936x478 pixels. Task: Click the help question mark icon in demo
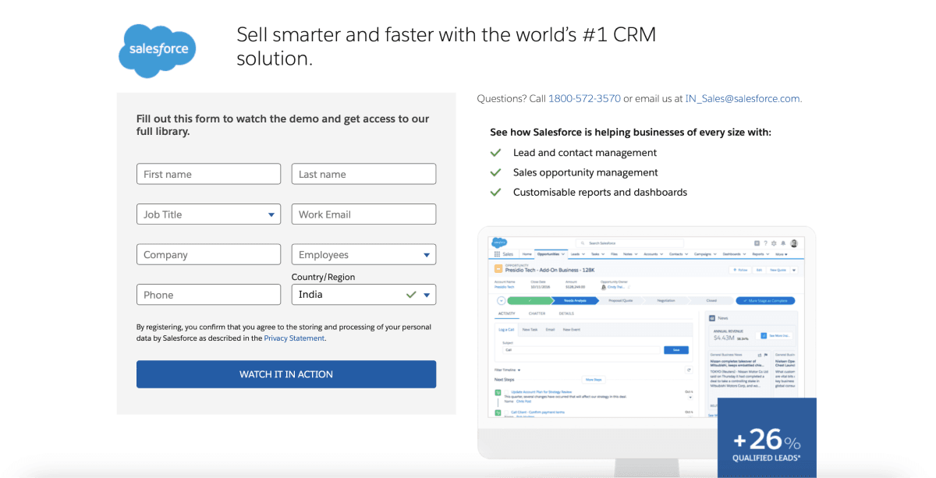pyautogui.click(x=766, y=243)
